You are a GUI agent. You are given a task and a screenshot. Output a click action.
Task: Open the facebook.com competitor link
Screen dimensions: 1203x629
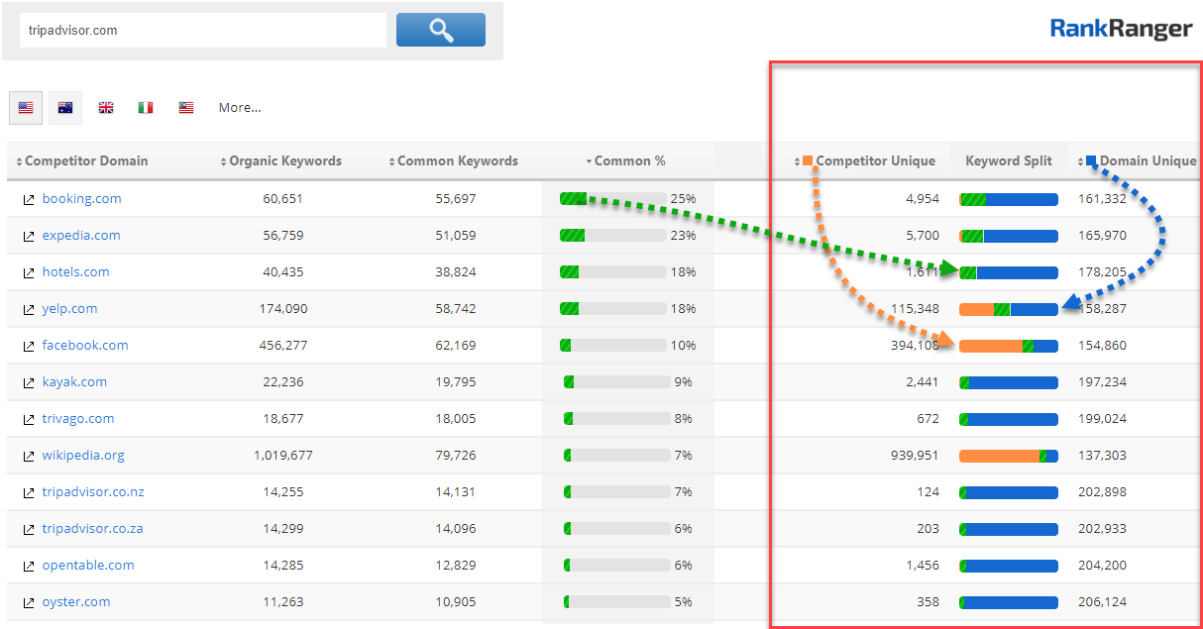[85, 346]
